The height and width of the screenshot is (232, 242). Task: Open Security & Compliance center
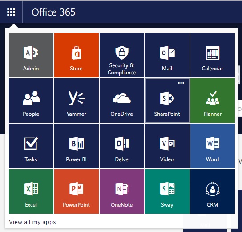[x=122, y=55]
